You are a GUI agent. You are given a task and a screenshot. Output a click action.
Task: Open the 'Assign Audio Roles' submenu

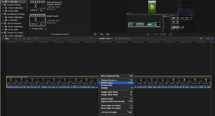(116, 92)
